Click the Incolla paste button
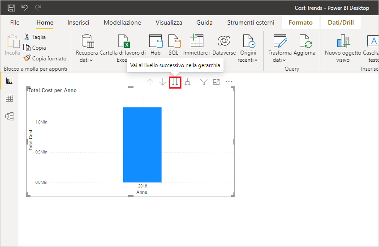This screenshot has height=247, width=379. [13, 45]
